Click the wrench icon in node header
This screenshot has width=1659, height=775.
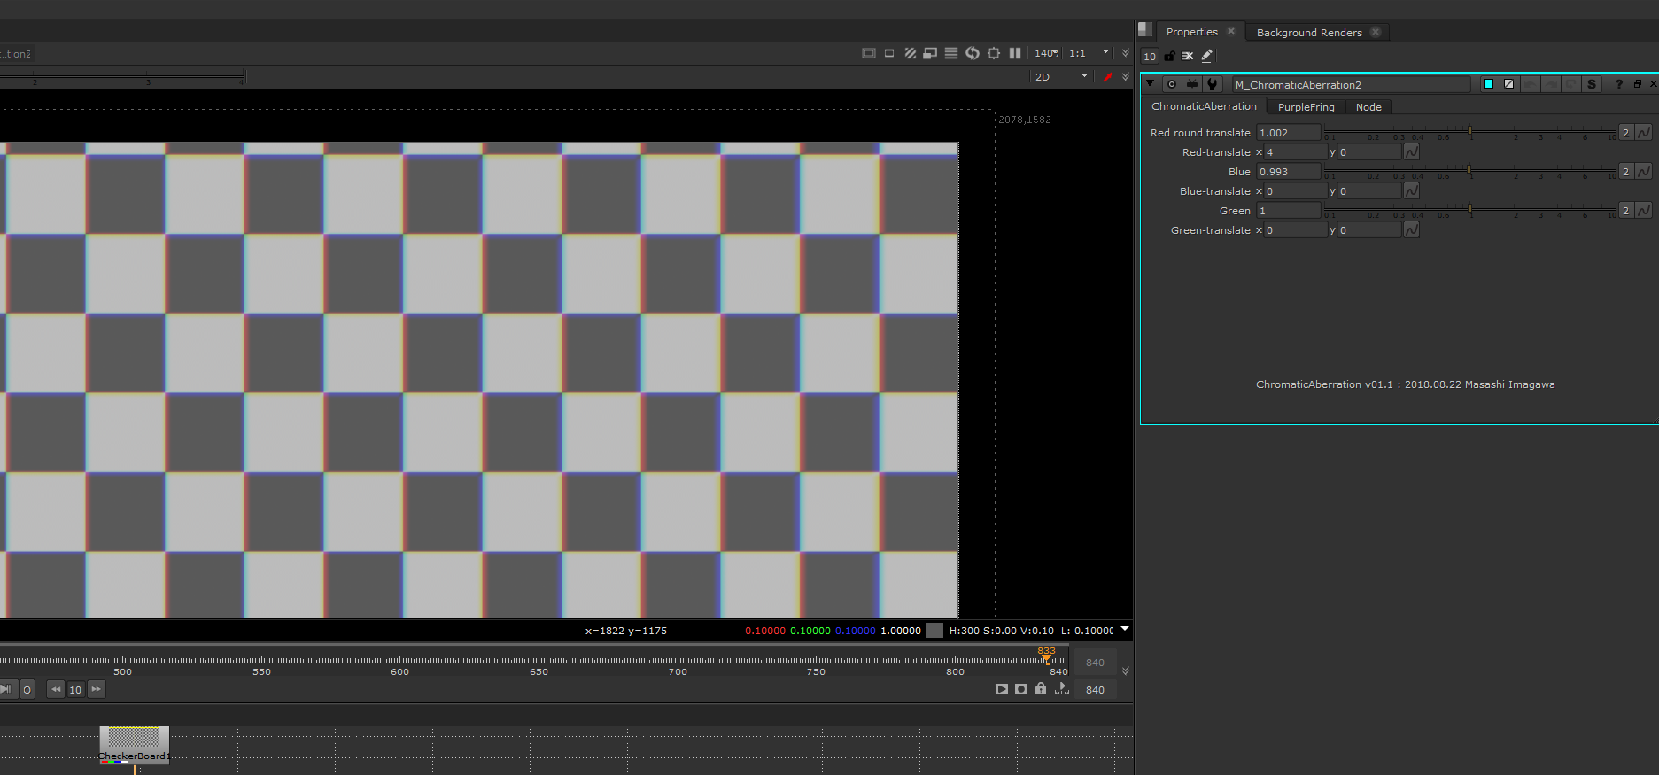point(1213,84)
